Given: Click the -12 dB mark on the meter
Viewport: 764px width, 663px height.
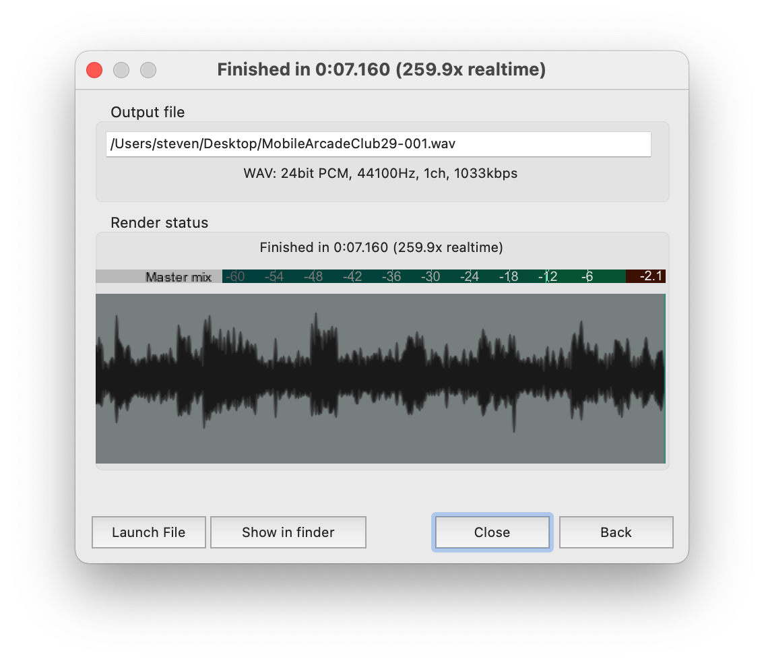Looking at the screenshot, I should click(x=547, y=276).
